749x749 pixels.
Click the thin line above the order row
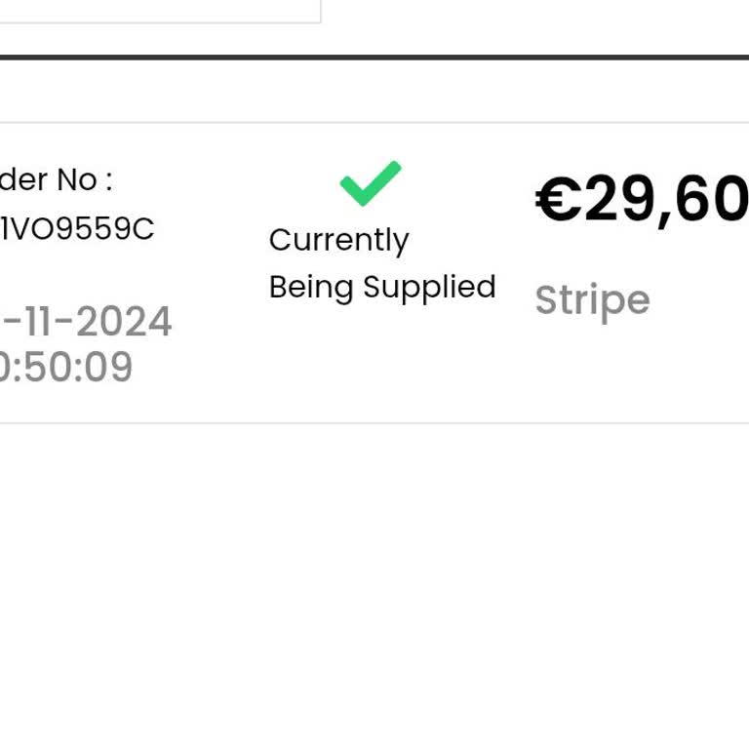[x=374, y=123]
